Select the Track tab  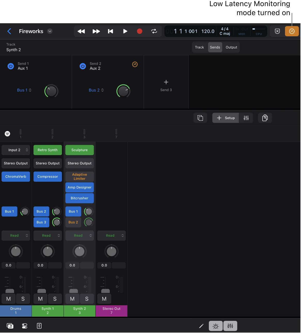click(x=199, y=47)
